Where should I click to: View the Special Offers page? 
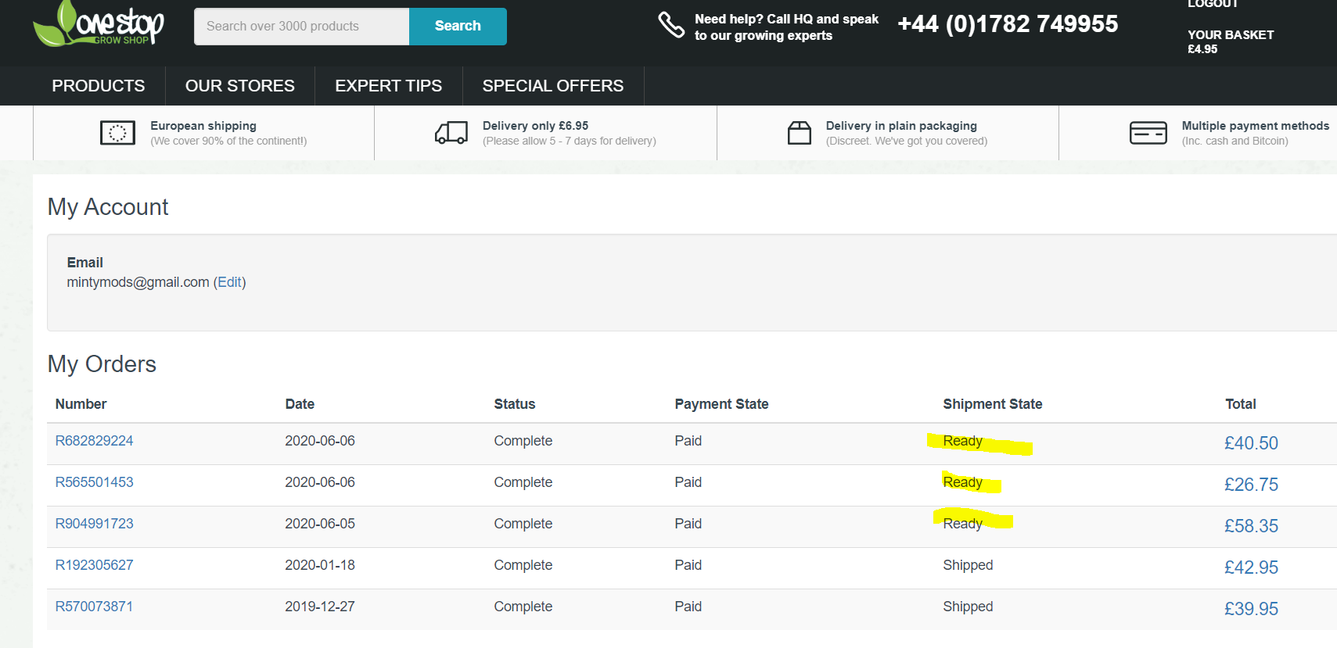click(x=552, y=86)
